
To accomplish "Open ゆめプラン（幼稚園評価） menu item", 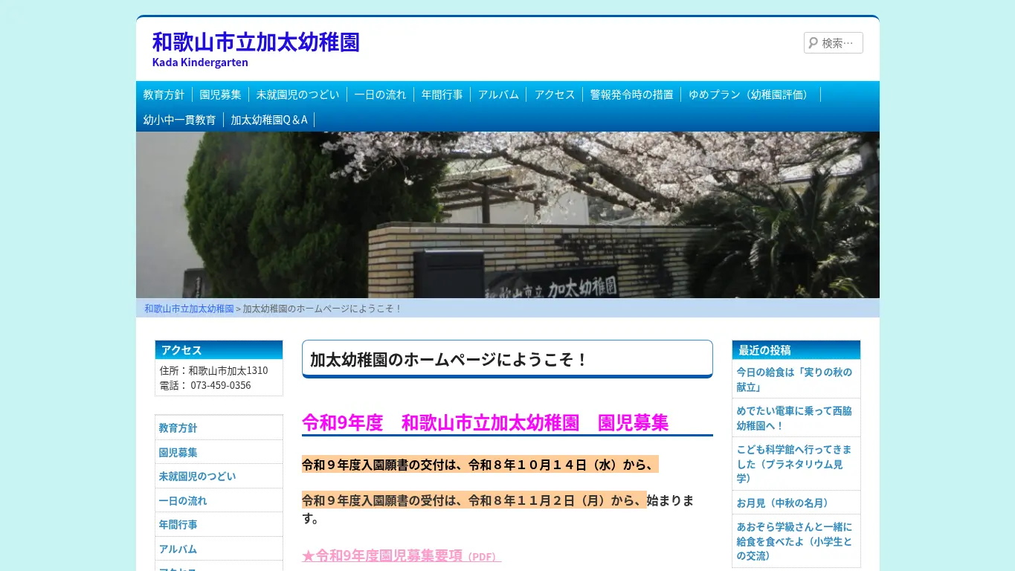I will point(750,94).
